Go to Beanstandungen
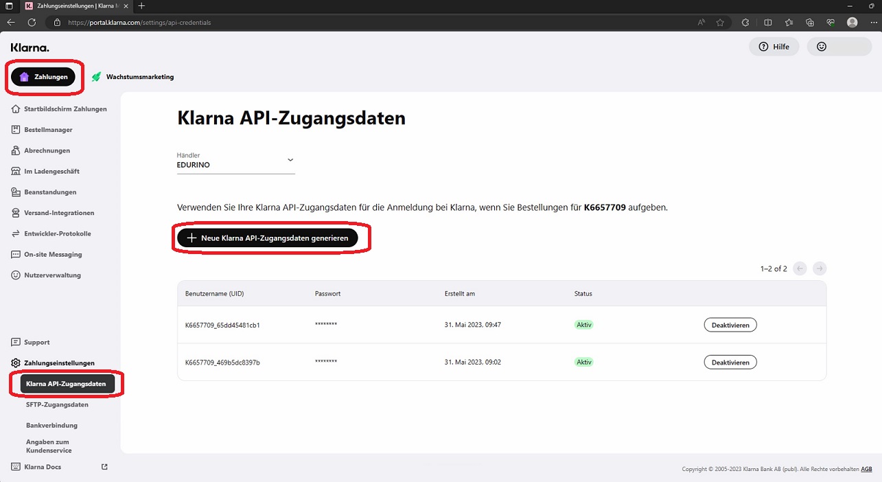This screenshot has width=882, height=482. pos(50,192)
